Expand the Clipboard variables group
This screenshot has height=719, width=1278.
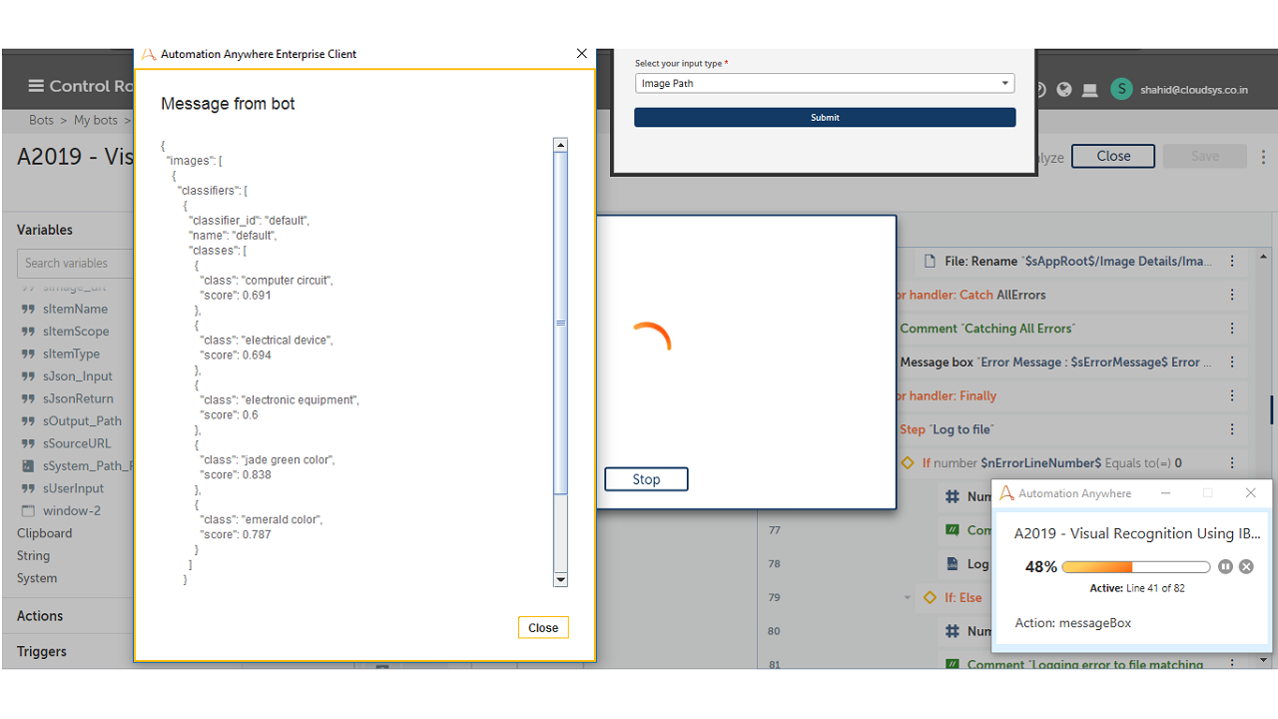[45, 533]
